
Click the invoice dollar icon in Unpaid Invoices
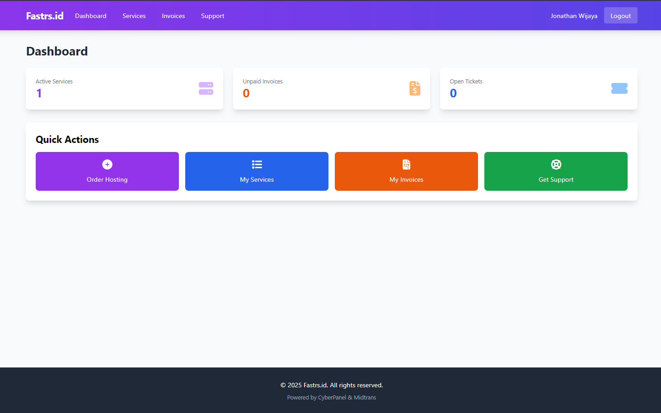point(415,88)
